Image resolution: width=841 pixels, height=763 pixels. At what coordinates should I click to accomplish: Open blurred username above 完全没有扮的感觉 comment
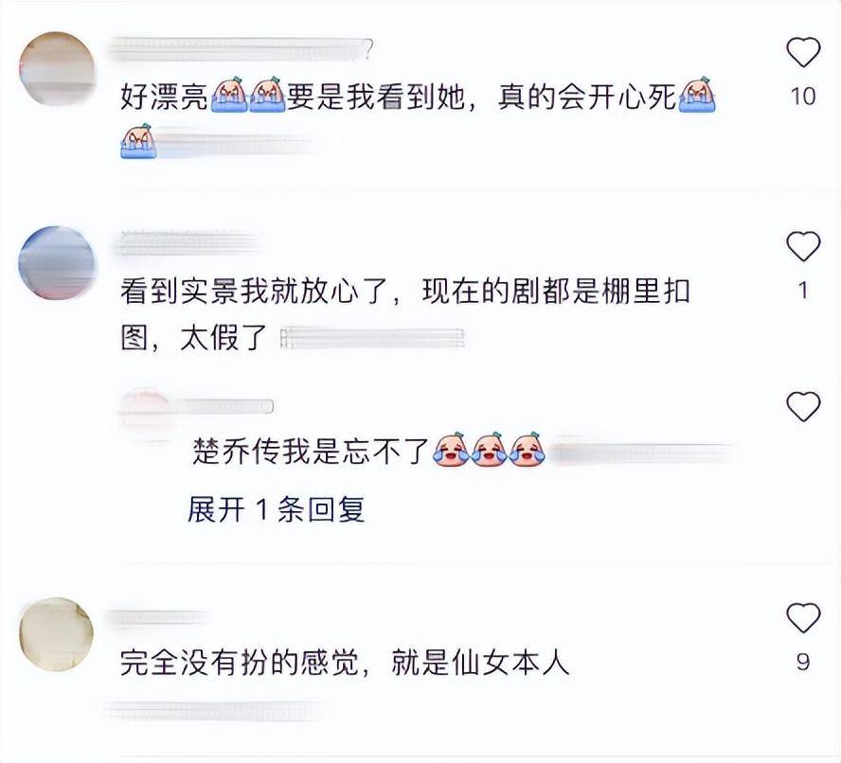[x=156, y=618]
